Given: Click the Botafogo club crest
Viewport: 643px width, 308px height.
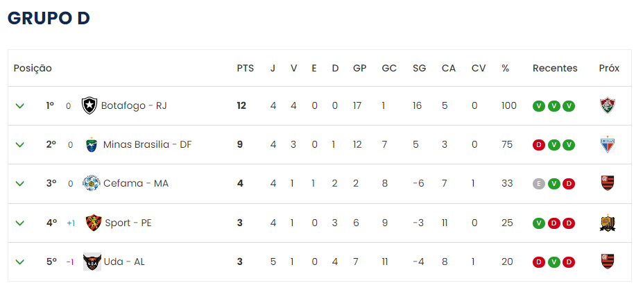Looking at the screenshot, I should point(89,105).
